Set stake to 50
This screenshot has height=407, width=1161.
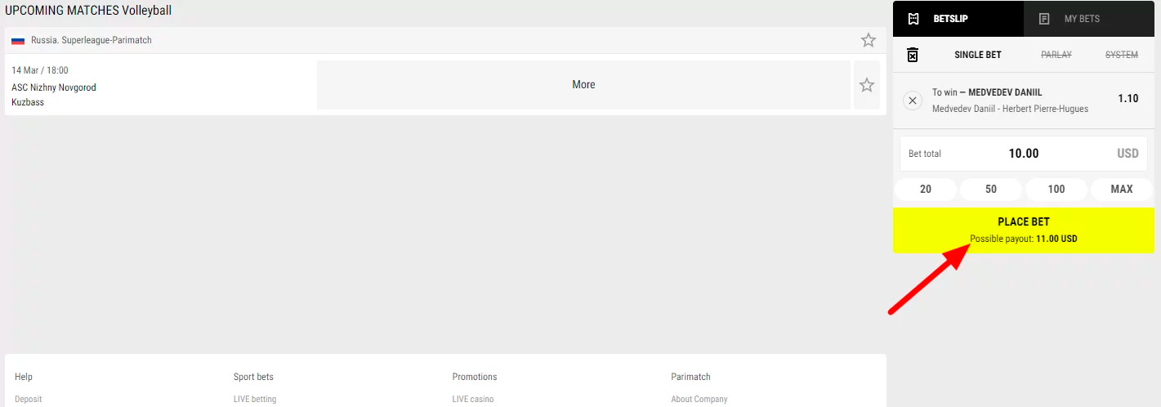click(991, 189)
